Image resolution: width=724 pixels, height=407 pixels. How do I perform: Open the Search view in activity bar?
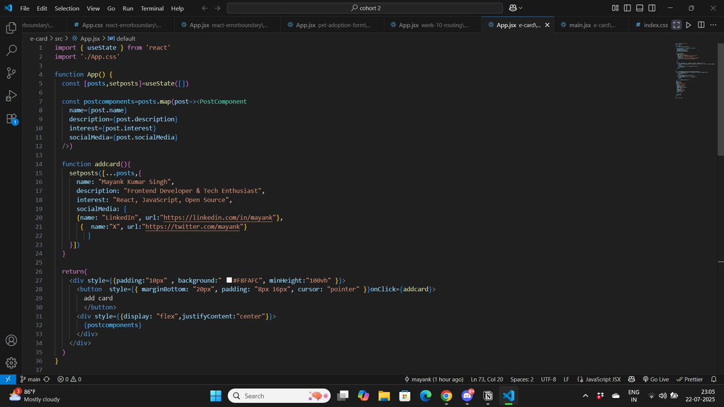coord(11,50)
